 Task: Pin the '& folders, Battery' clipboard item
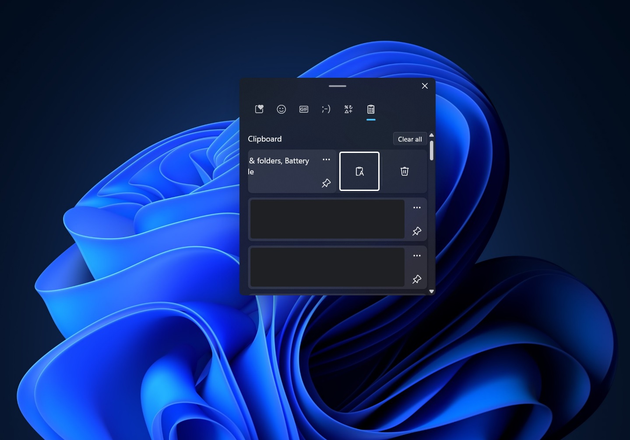326,184
